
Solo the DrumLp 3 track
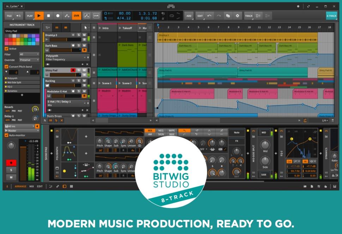pyautogui.click(x=79, y=35)
